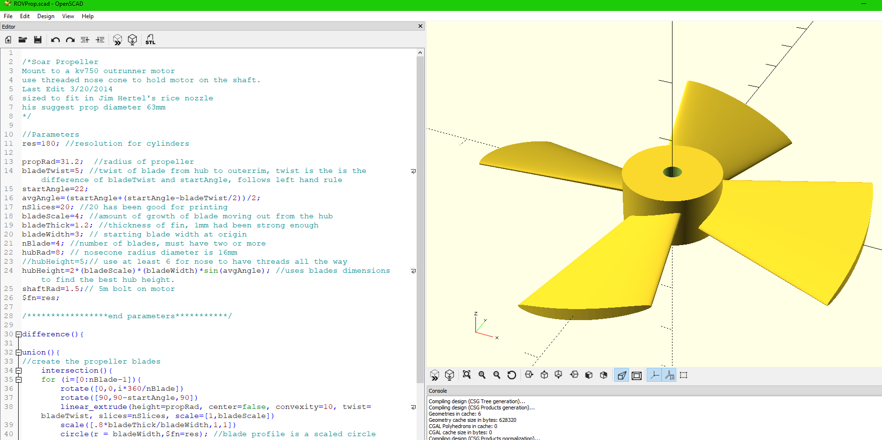Switch to the Back view
The height and width of the screenshot is (440, 882).
[x=604, y=375]
